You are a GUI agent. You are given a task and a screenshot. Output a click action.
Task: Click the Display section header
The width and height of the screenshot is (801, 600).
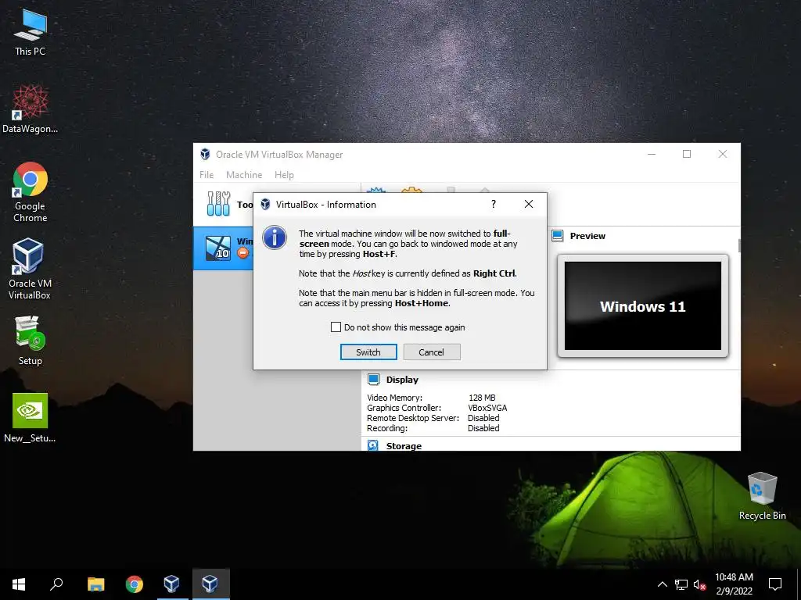402,380
